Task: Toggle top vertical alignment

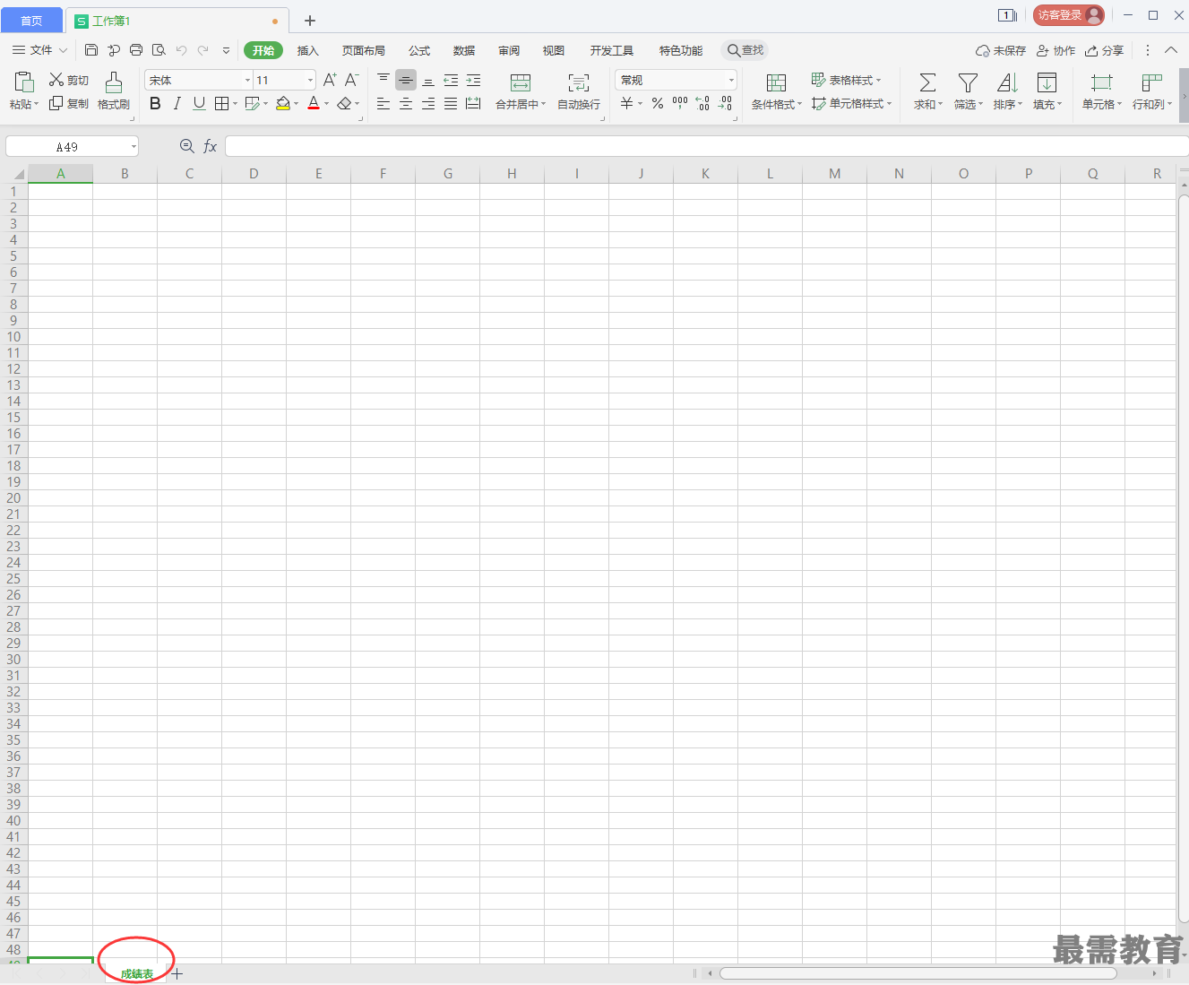Action: [x=383, y=80]
